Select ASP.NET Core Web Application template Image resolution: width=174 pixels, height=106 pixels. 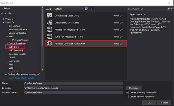(x=86, y=44)
